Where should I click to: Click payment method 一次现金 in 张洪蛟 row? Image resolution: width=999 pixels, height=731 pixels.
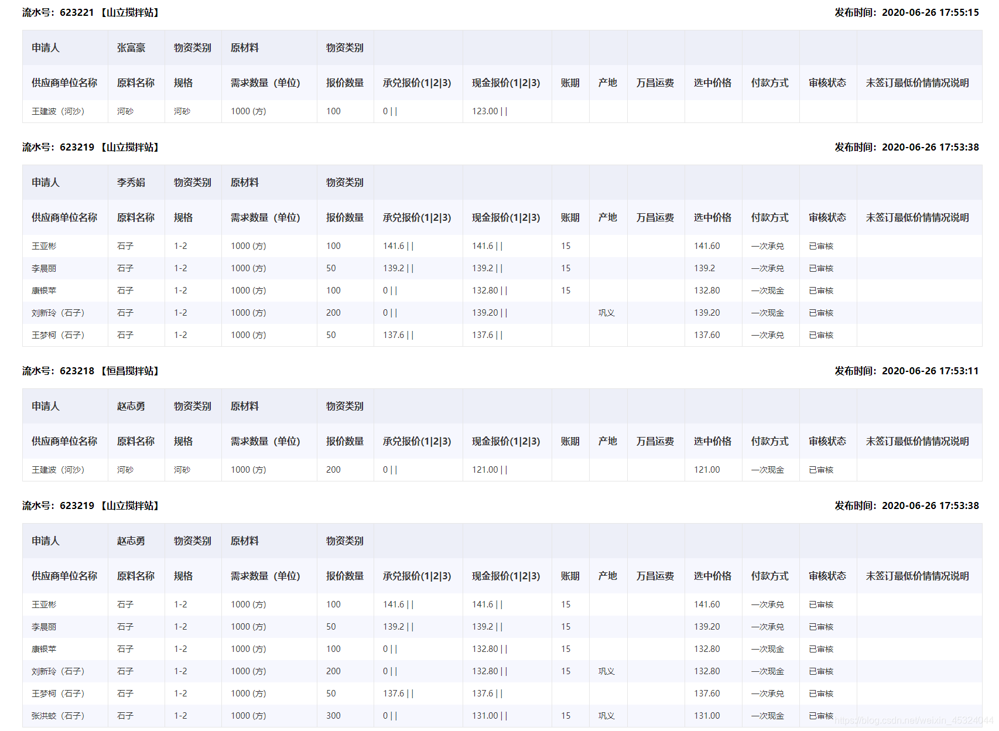tap(767, 716)
